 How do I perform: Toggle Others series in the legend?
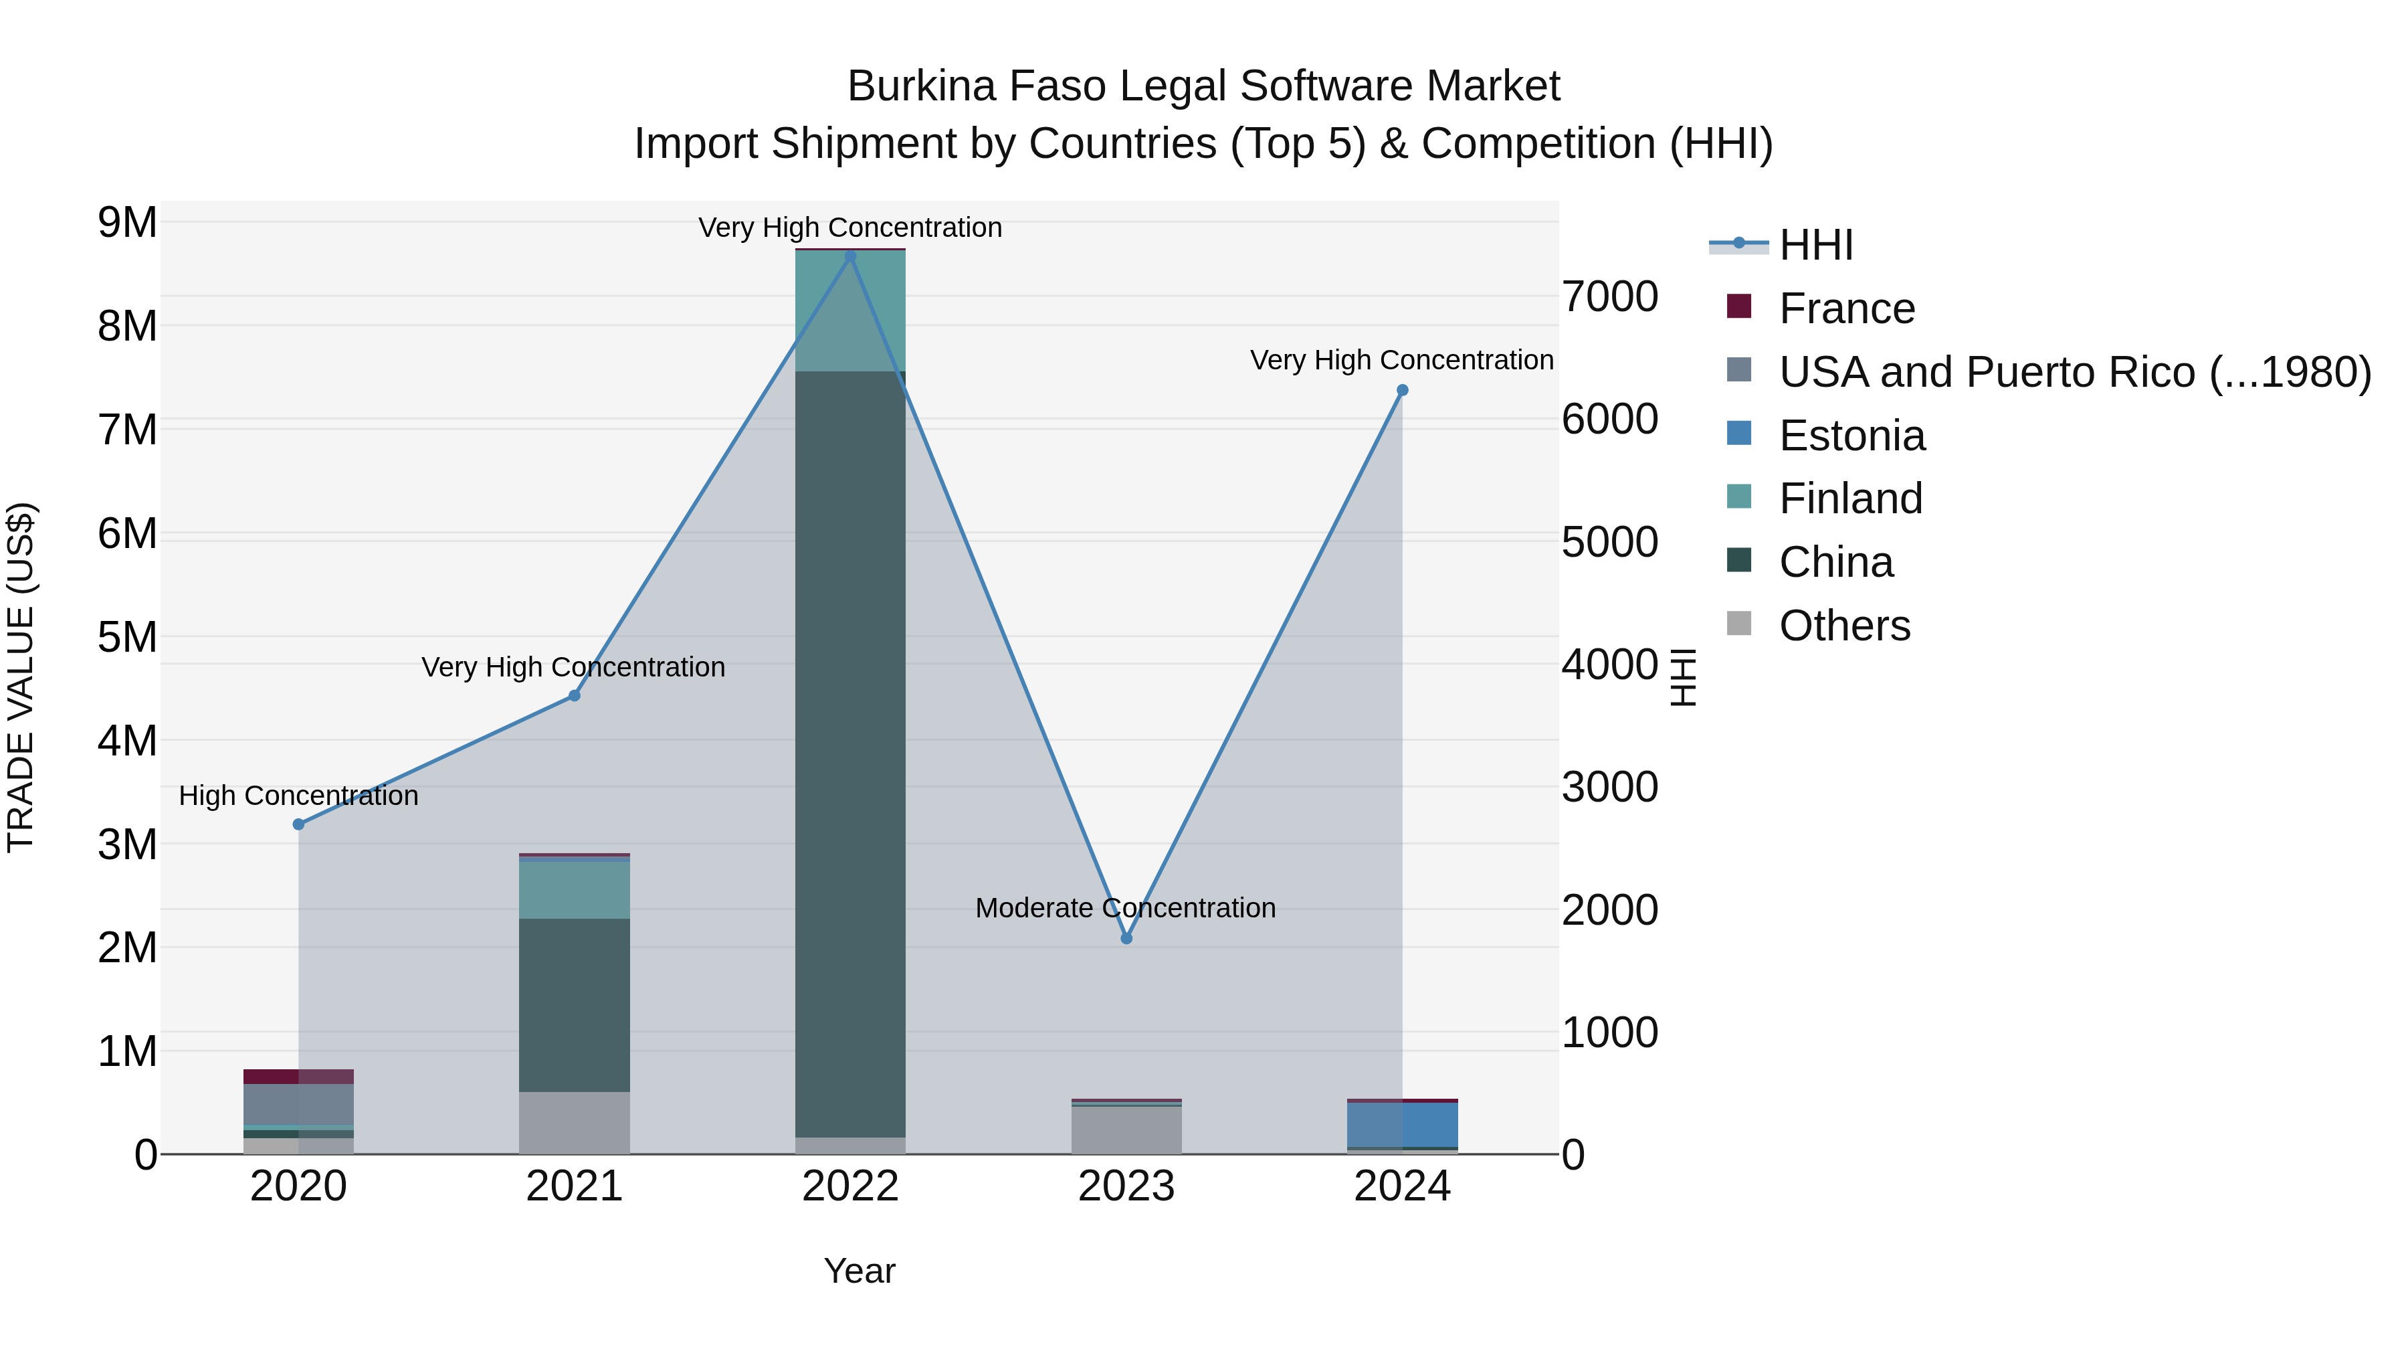tap(1818, 626)
